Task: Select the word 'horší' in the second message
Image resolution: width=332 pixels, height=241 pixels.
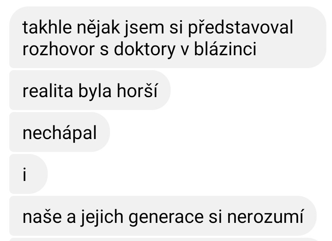Action: point(137,90)
